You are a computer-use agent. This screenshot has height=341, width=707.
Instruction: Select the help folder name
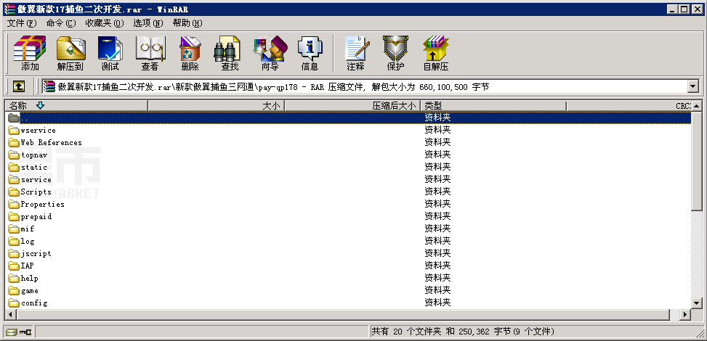coord(30,279)
